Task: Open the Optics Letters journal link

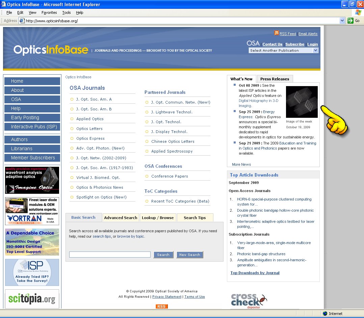Action: [x=89, y=129]
